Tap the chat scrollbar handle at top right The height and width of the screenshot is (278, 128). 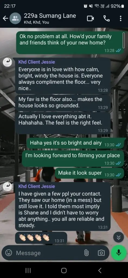124,40
